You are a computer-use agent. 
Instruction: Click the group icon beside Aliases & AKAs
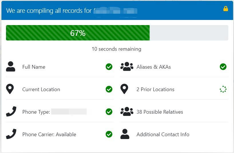pos(127,66)
